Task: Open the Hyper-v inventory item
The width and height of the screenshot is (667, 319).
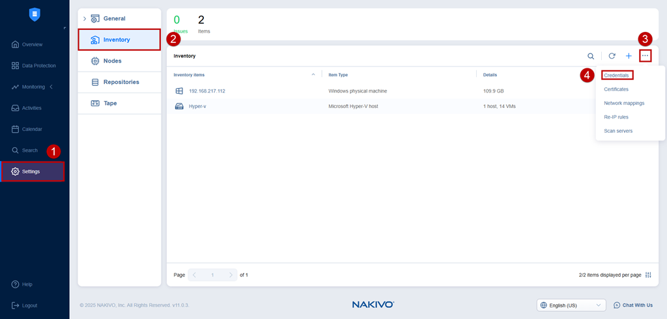Action: coord(198,106)
